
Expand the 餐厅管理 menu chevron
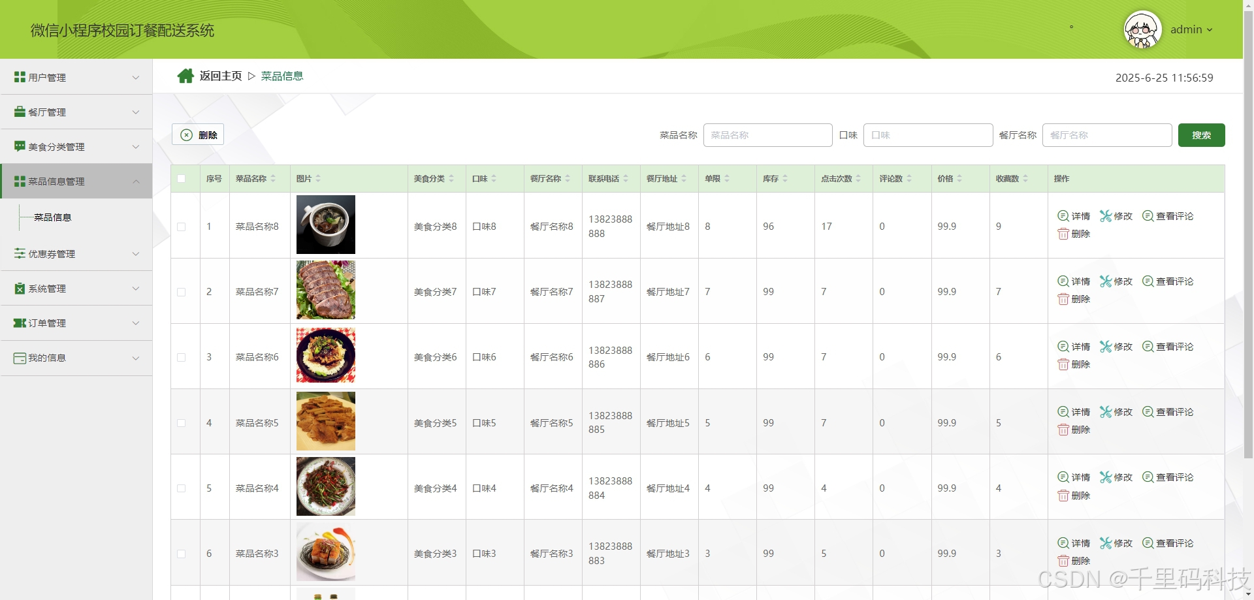pyautogui.click(x=136, y=112)
